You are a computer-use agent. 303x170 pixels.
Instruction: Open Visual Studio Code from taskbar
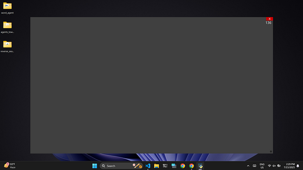148,166
